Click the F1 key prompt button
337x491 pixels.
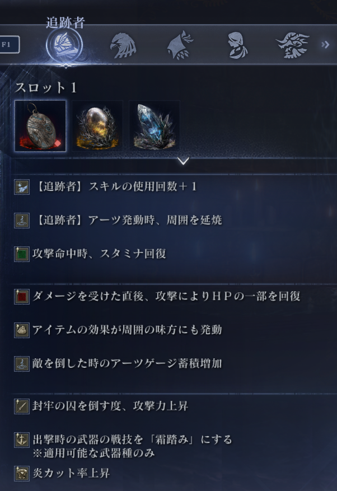[x=8, y=44]
